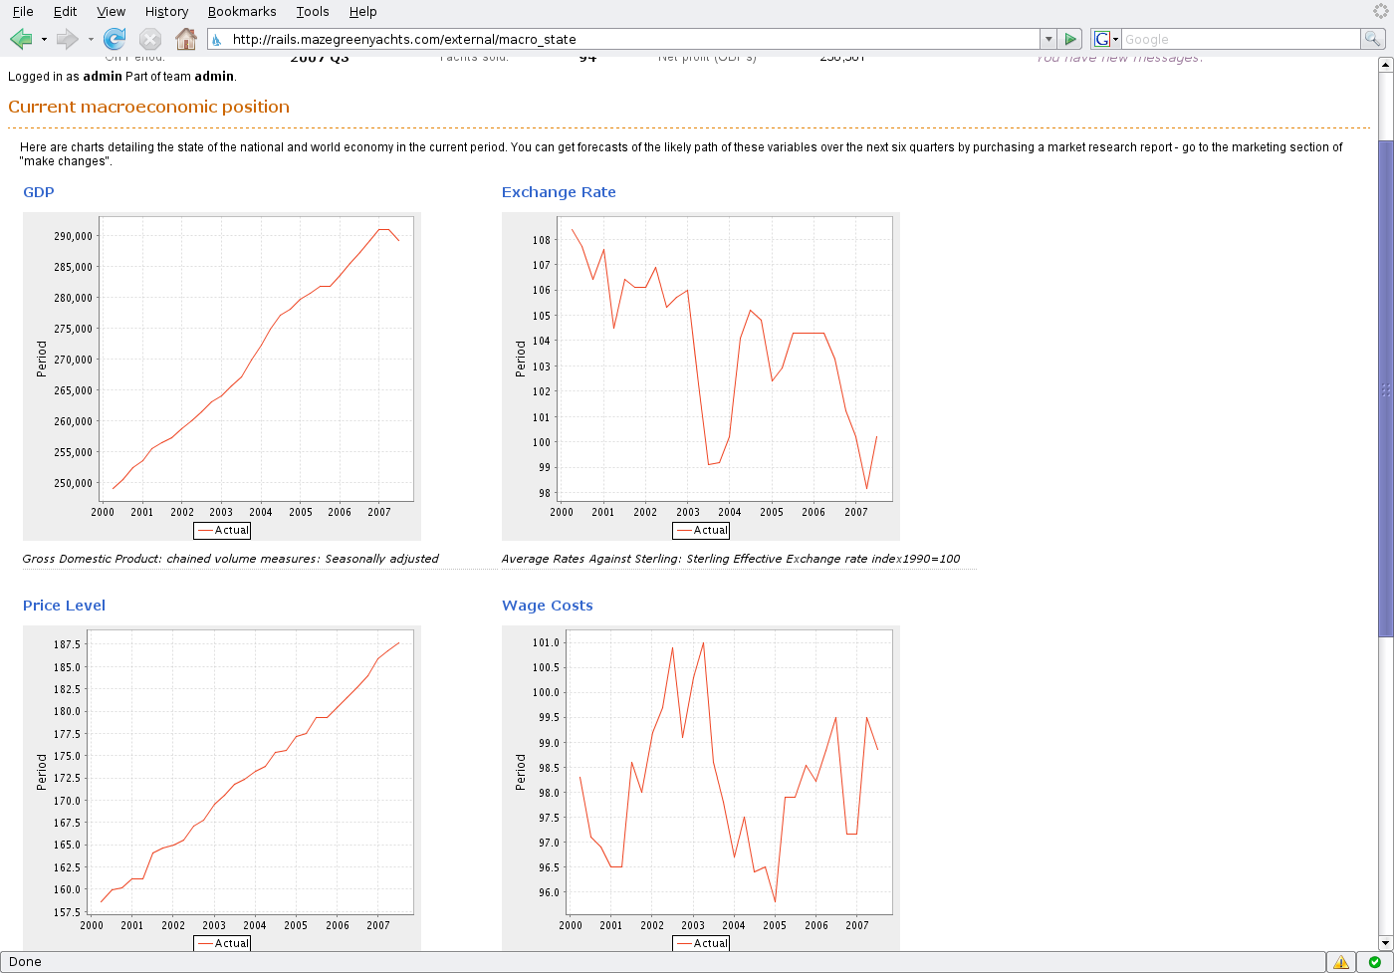Reload the page with the refresh icon
The height and width of the screenshot is (973, 1394).
click(x=115, y=39)
